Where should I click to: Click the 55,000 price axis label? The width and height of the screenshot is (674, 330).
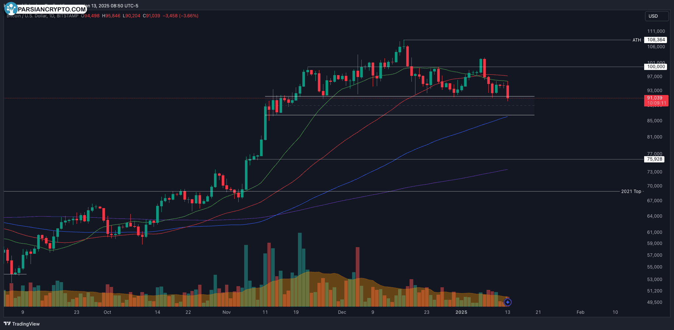click(655, 267)
